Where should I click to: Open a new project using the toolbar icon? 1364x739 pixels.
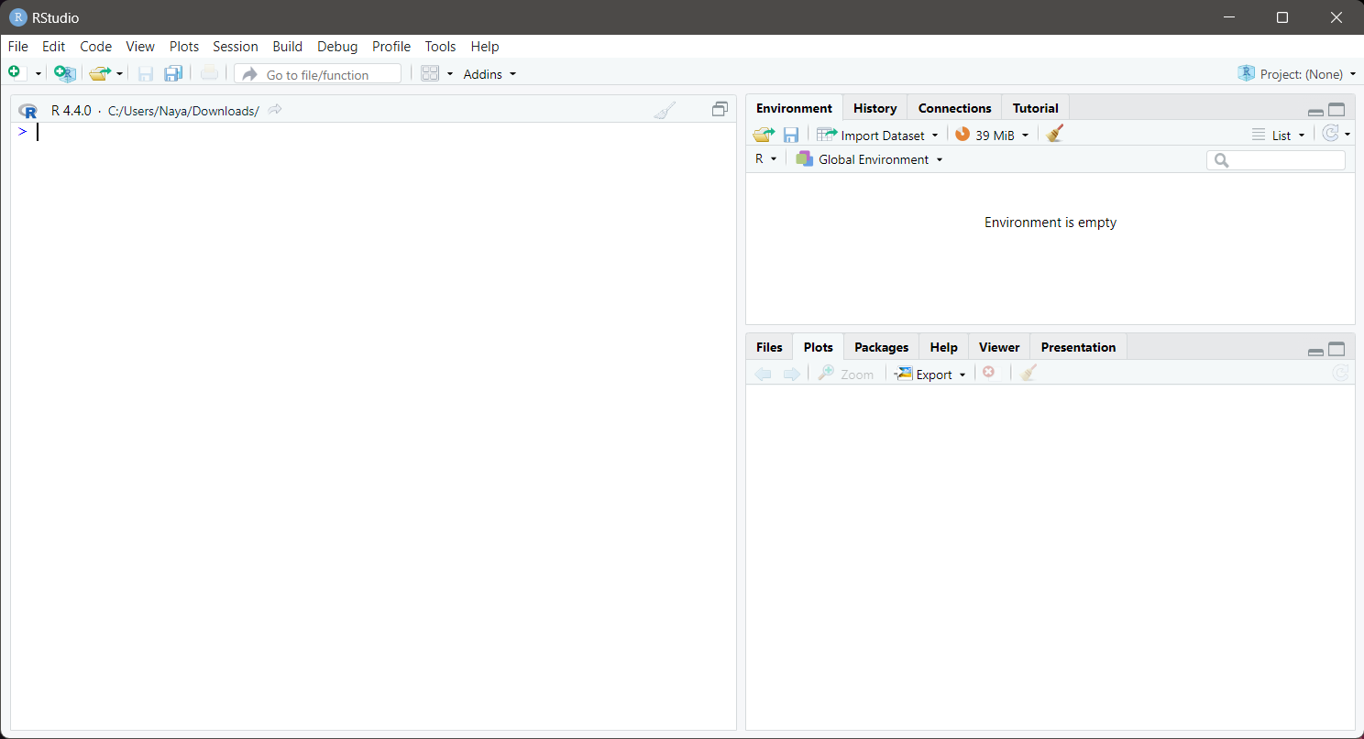63,72
